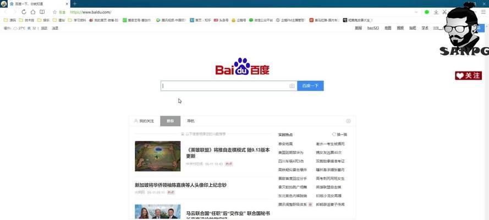489x220 pixels.
Task: Click the weather 27°C widget
Action: (19, 28)
